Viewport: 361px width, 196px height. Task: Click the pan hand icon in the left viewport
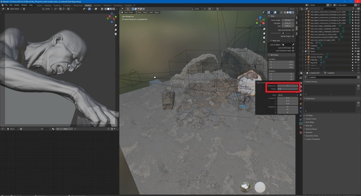pyautogui.click(x=116, y=29)
